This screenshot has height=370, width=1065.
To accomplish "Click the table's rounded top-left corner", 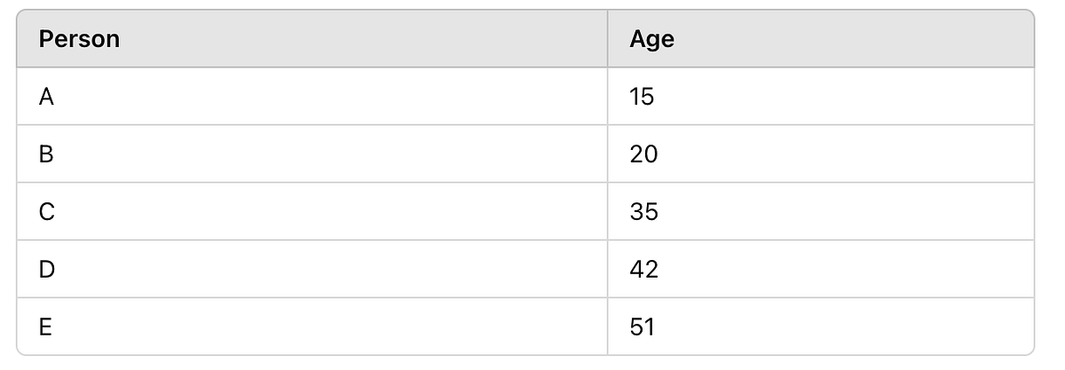I will click(x=20, y=13).
